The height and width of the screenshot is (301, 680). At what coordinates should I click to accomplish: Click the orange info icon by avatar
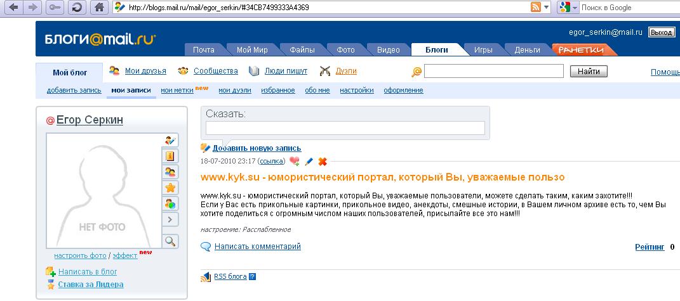[170, 156]
